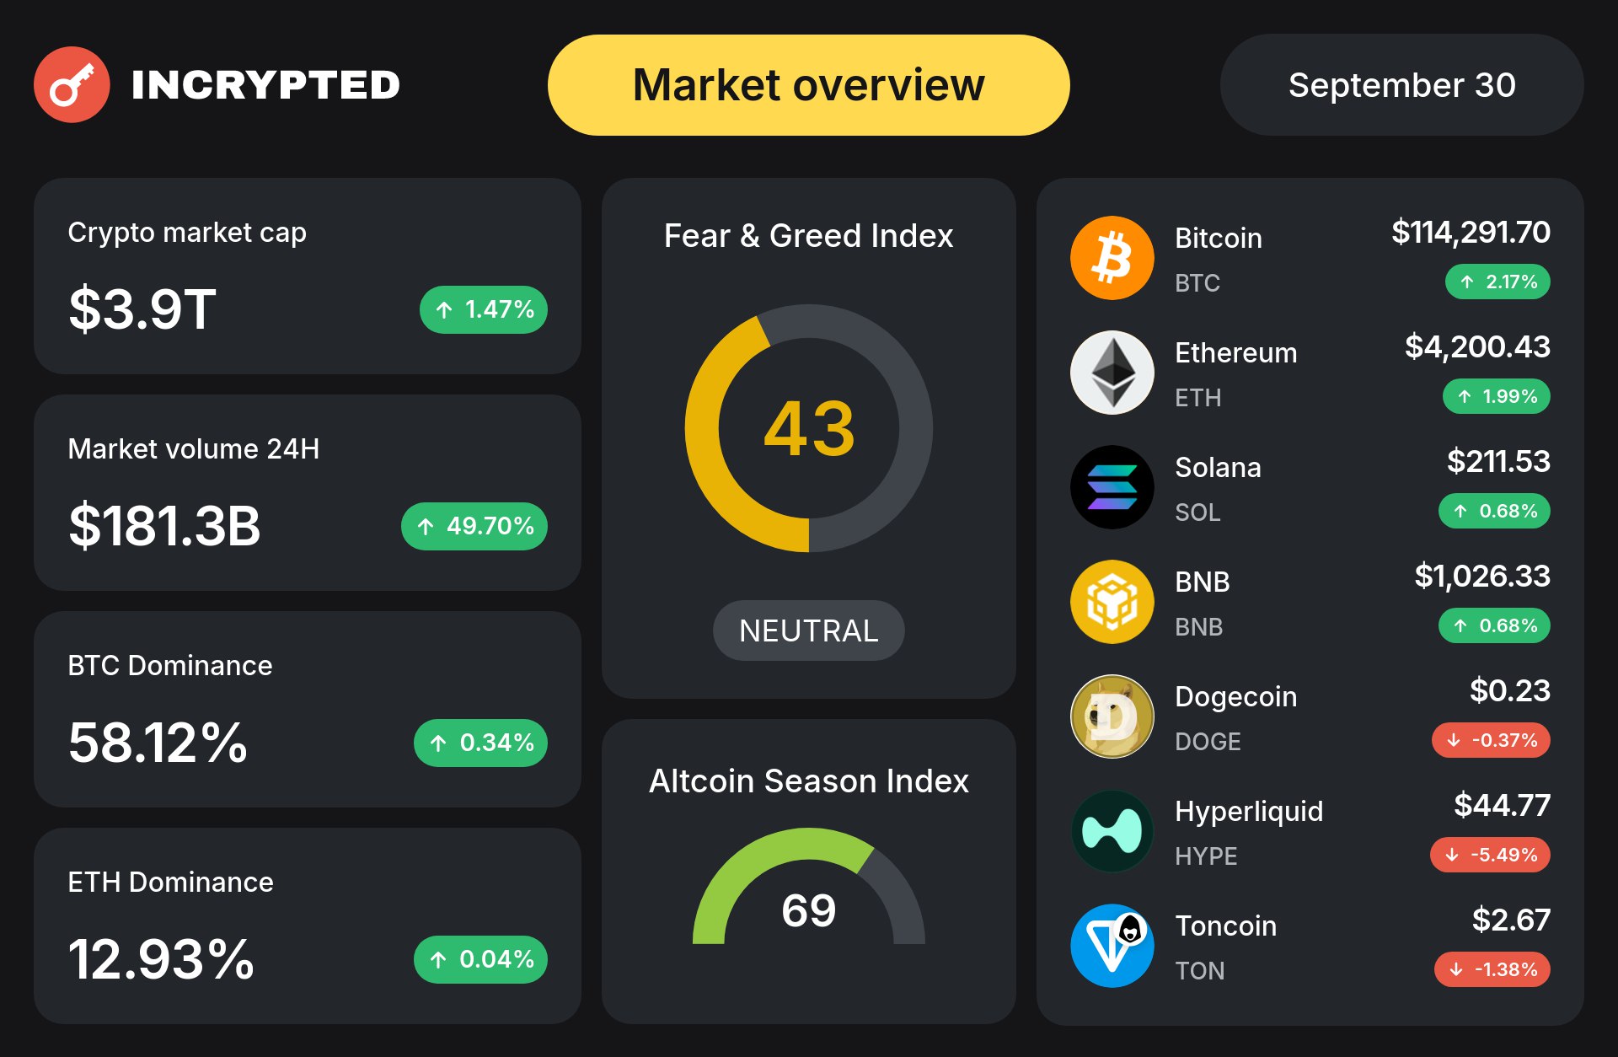1618x1057 pixels.
Task: Click the Ethereum diamond icon
Action: 1112,373
